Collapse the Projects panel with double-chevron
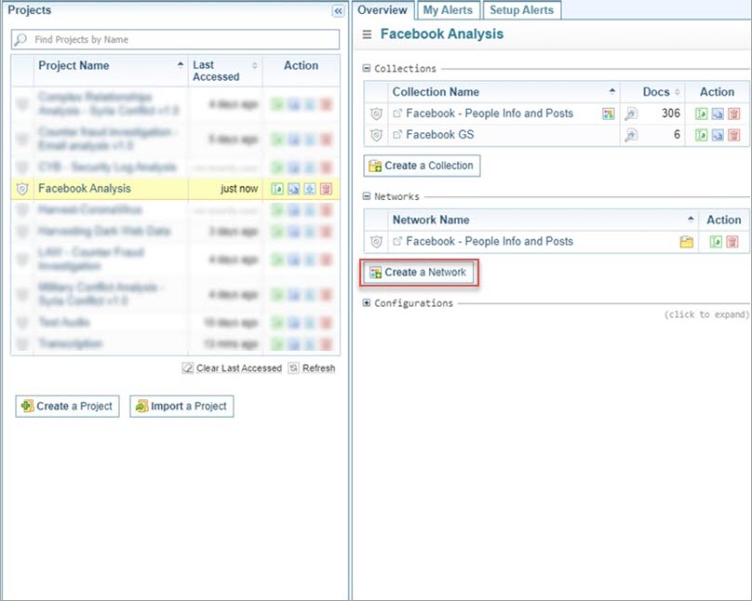 point(337,11)
